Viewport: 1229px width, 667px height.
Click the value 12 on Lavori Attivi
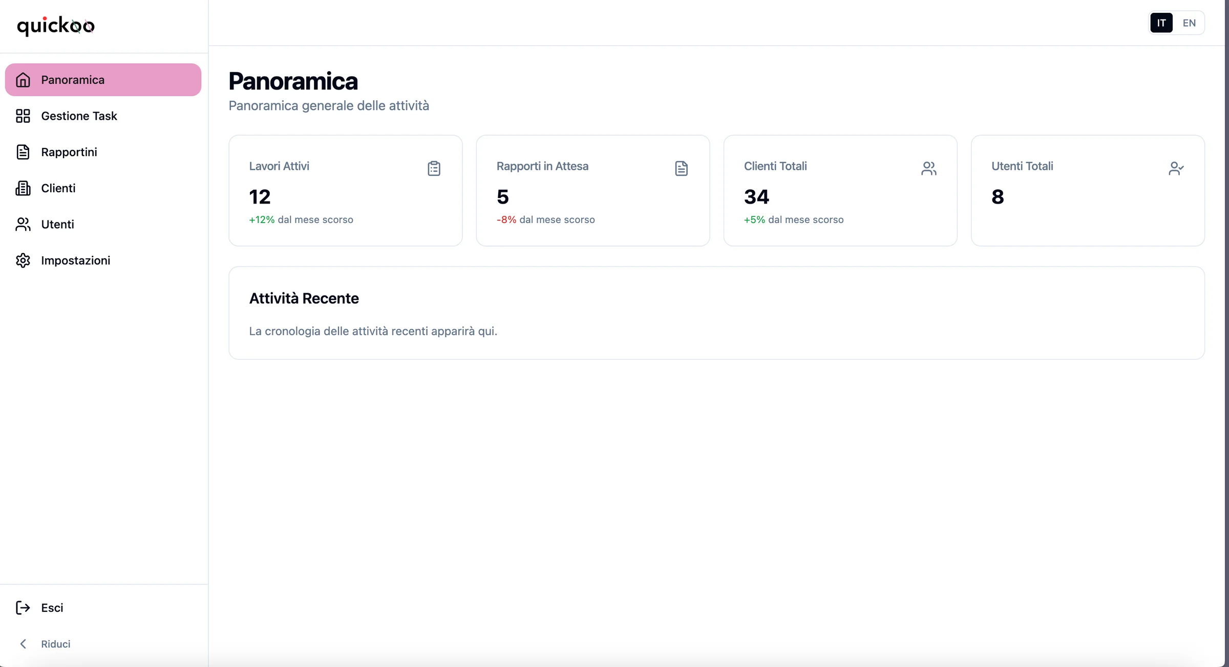(260, 197)
